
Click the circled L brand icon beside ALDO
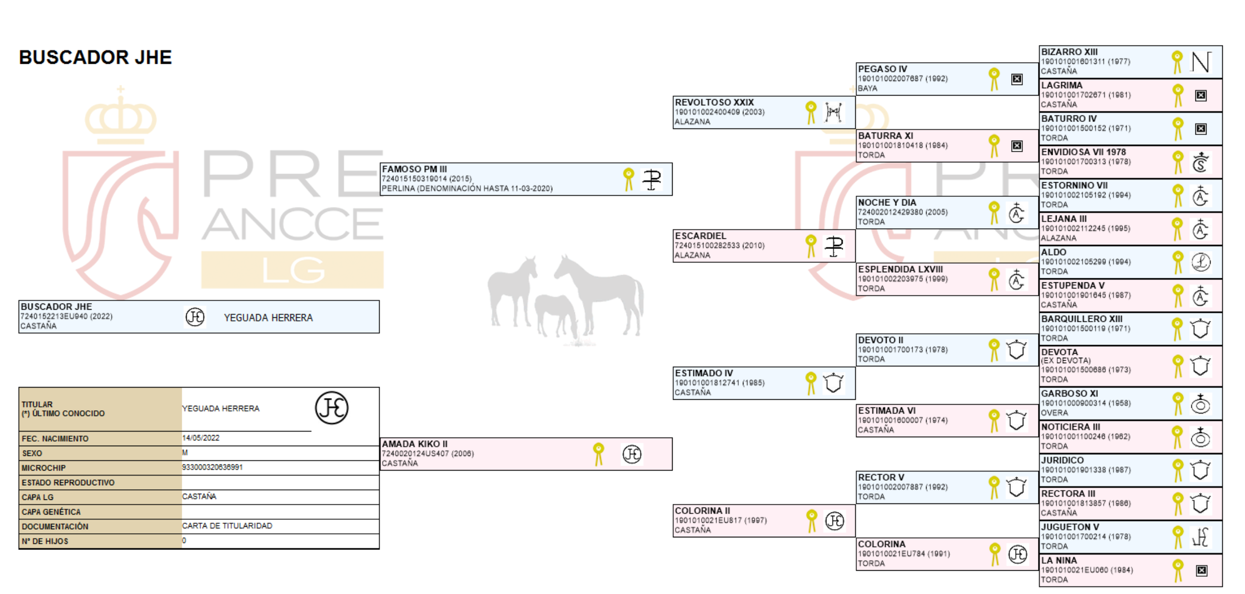[1200, 262]
